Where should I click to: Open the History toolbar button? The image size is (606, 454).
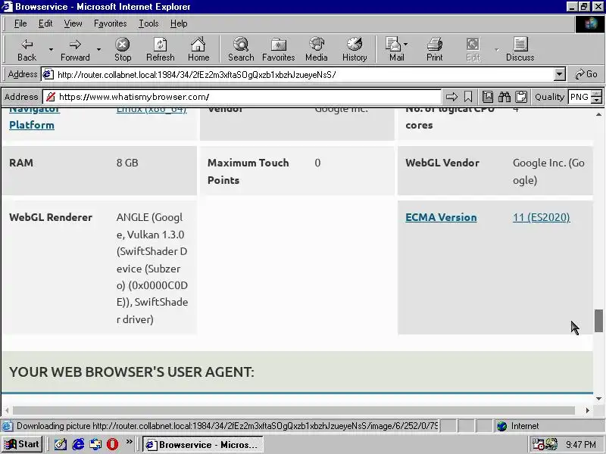pos(355,49)
